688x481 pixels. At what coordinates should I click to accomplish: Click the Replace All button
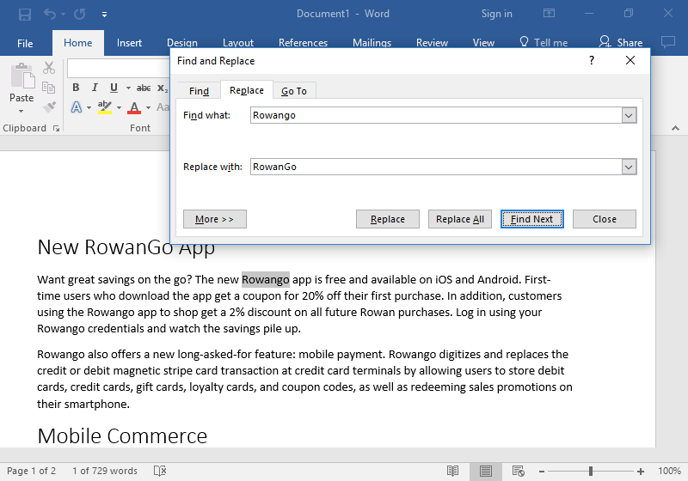pos(460,219)
